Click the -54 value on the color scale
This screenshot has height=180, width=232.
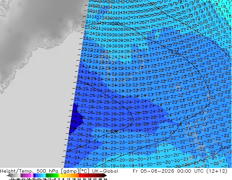click(x=12, y=179)
